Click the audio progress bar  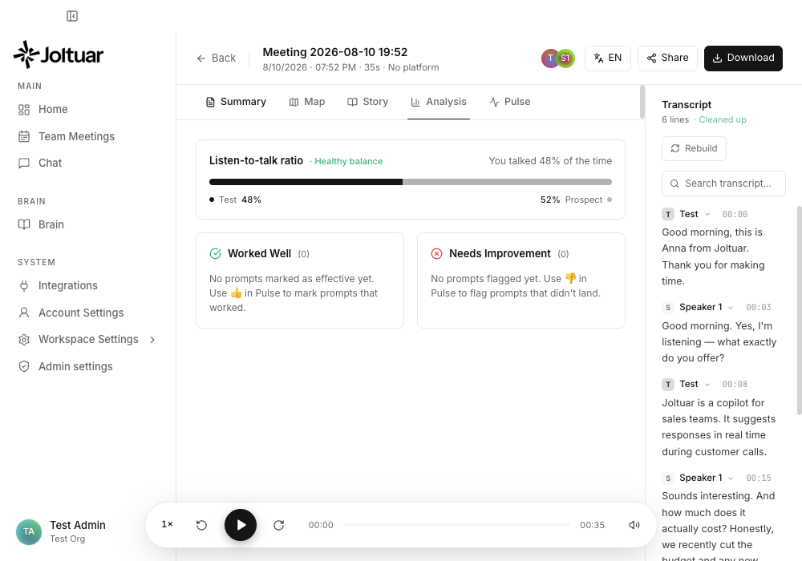click(457, 525)
